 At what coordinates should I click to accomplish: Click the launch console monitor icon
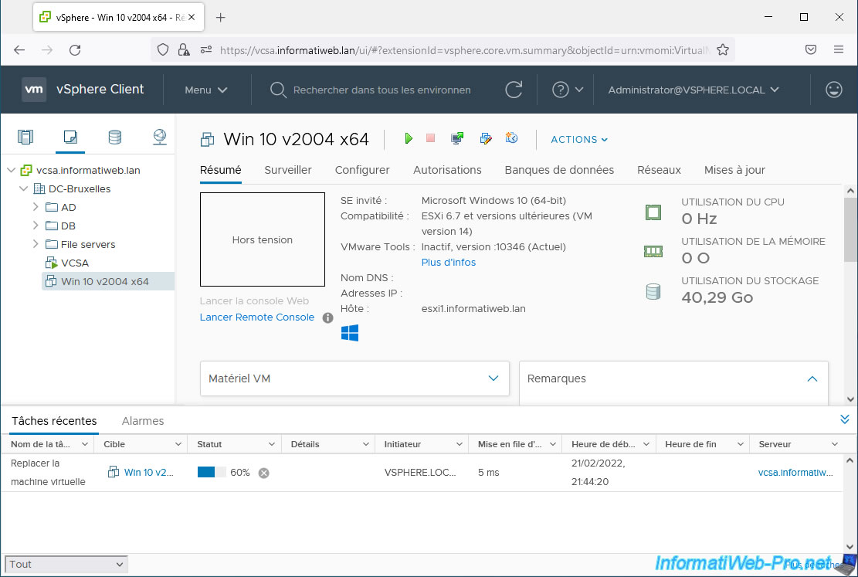coord(457,138)
